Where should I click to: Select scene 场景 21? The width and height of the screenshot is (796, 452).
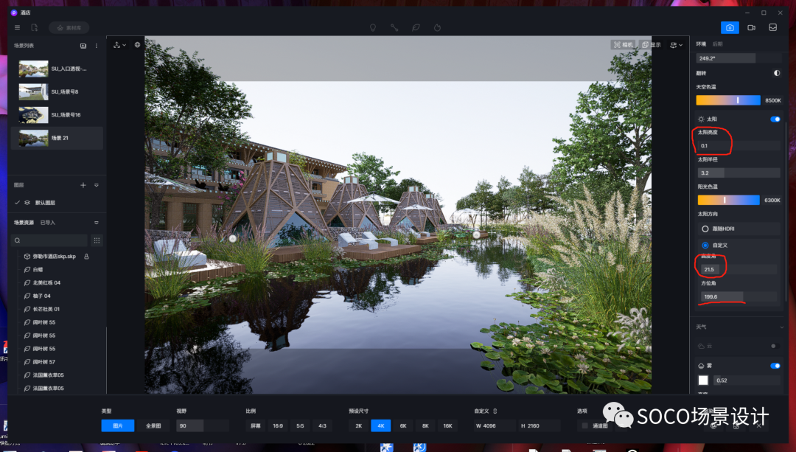click(x=56, y=138)
